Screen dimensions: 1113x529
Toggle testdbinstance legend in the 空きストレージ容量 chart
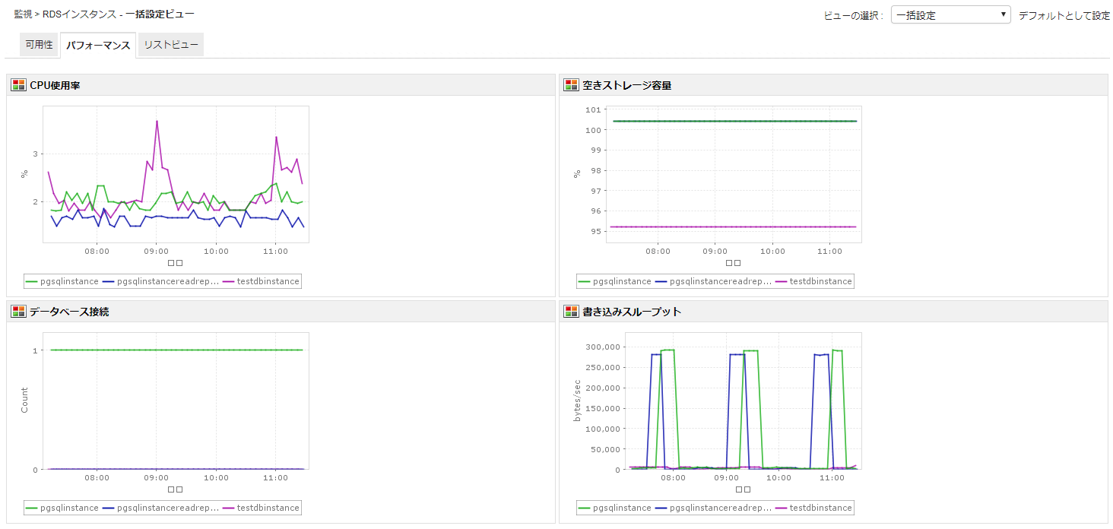coord(813,281)
